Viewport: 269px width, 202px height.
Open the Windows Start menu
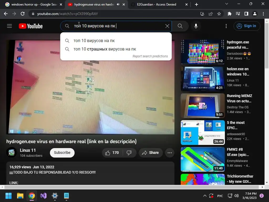pos(8,196)
